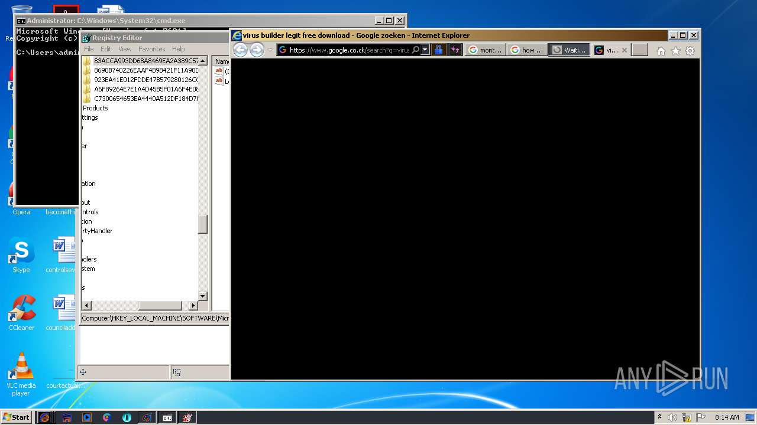Open Registry Editor Edit menu
Viewport: 757px width, 425px height.
[x=106, y=49]
